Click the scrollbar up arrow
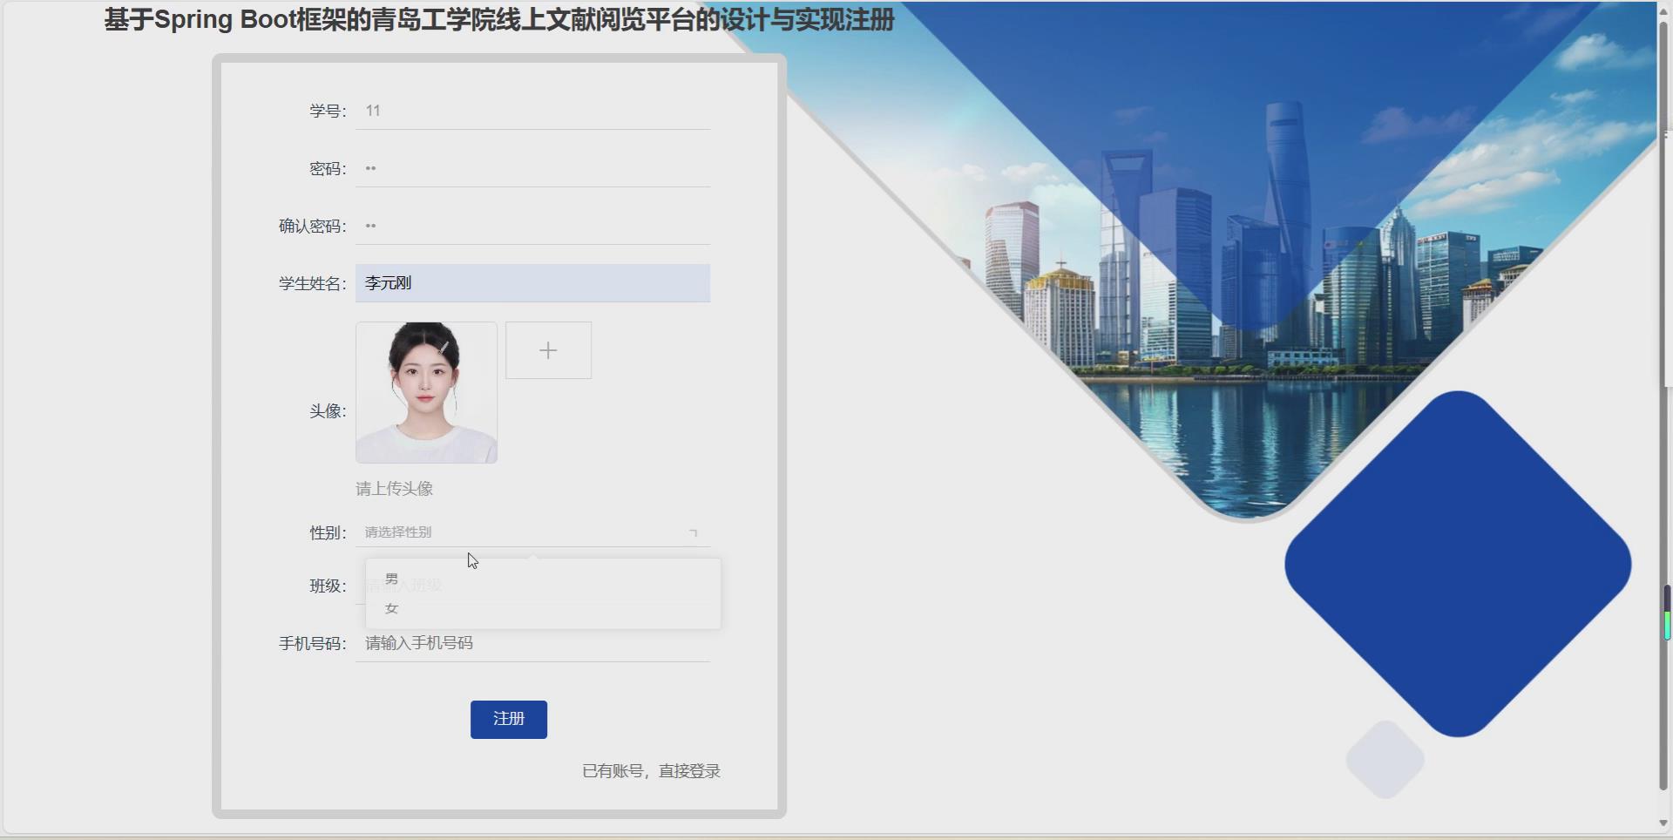This screenshot has height=840, width=1673. point(1665,9)
